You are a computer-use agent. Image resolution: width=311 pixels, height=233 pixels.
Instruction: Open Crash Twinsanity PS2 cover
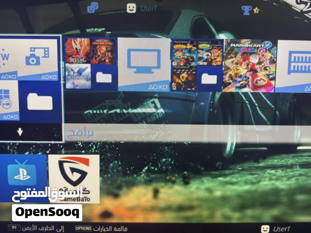pos(209,53)
